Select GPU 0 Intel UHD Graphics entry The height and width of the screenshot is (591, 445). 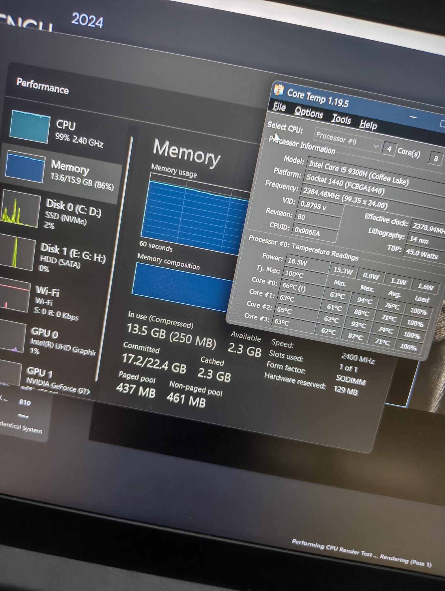point(48,342)
